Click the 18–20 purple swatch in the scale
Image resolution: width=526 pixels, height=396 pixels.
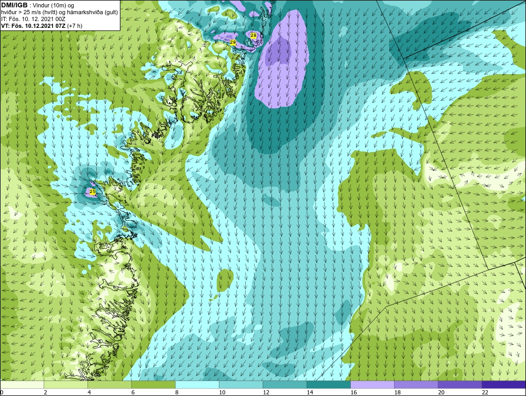point(416,384)
